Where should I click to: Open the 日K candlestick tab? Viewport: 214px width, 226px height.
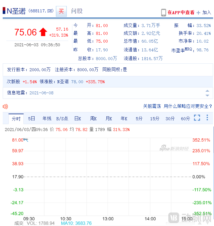pos(78,119)
